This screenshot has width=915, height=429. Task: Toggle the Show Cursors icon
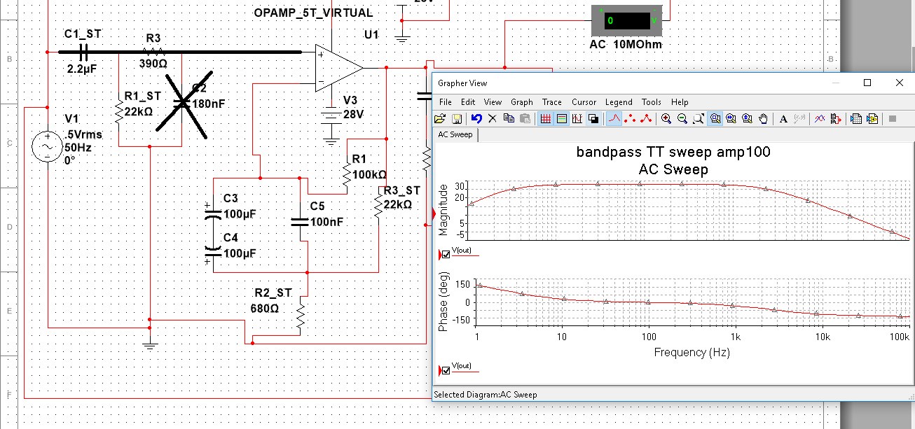pos(577,119)
